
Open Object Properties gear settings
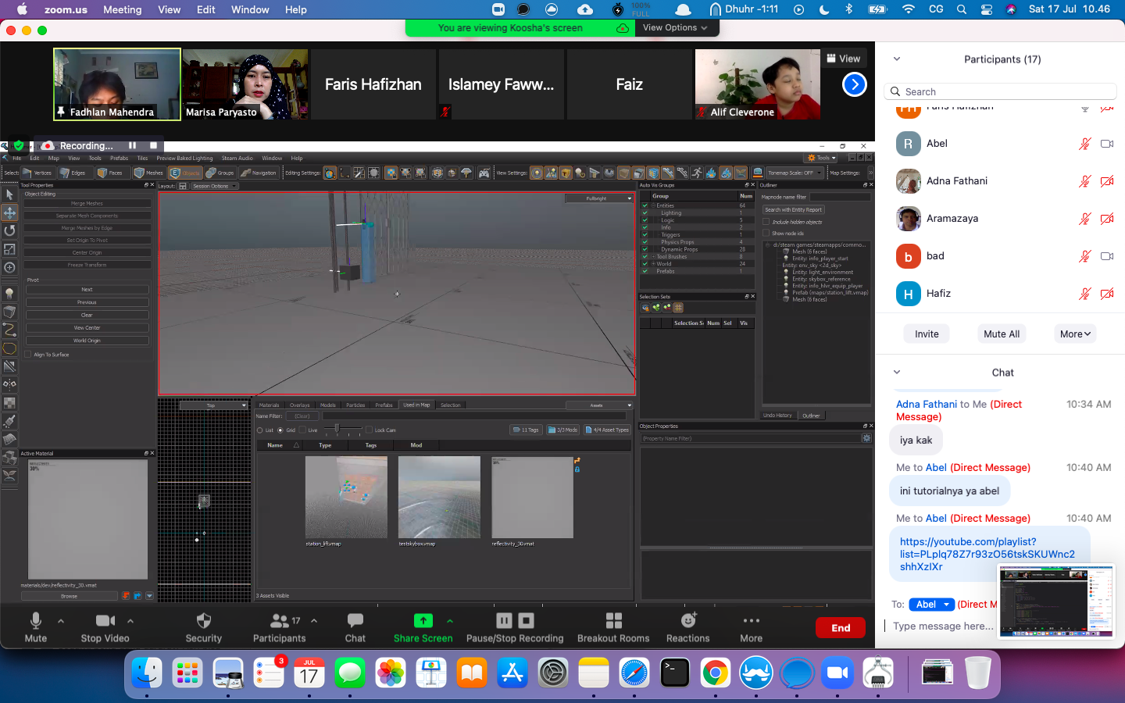click(x=866, y=438)
